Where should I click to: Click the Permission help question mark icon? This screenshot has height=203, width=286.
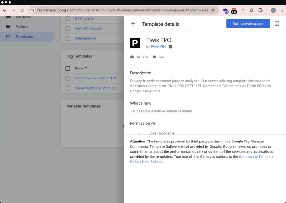(153, 124)
